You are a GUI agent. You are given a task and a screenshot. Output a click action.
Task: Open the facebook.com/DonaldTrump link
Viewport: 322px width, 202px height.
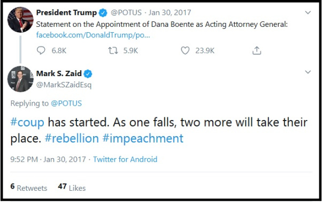tap(93, 35)
